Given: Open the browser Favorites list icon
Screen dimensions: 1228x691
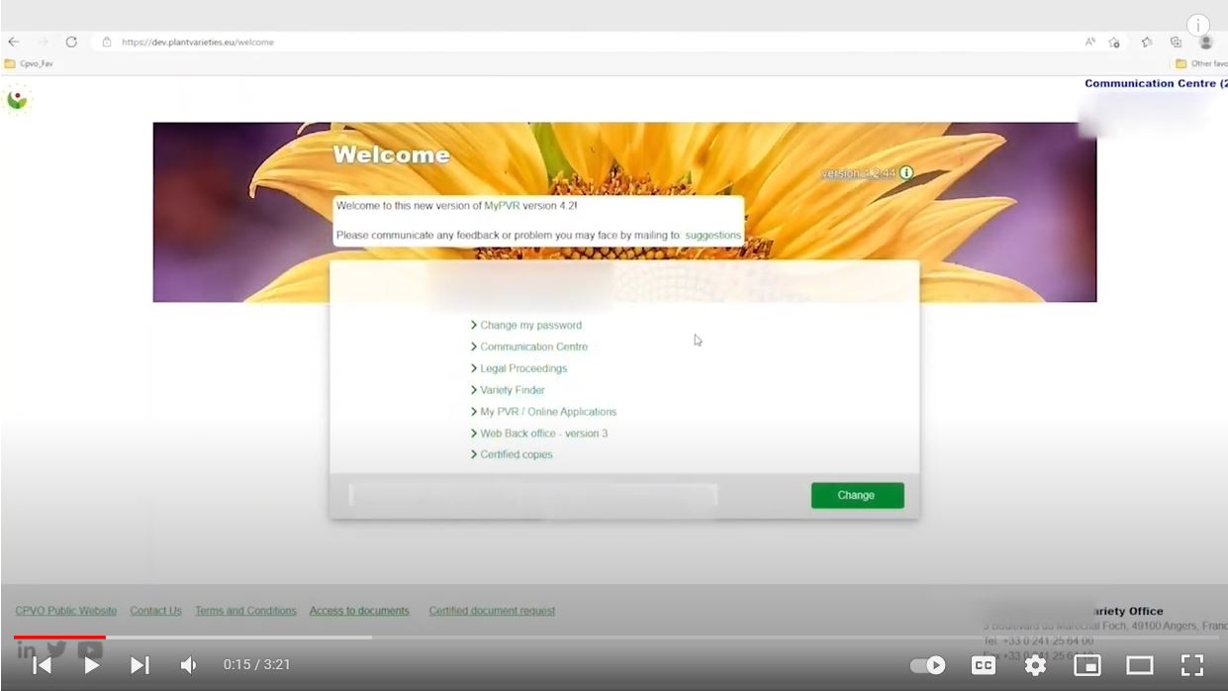Looking at the screenshot, I should tap(1147, 42).
